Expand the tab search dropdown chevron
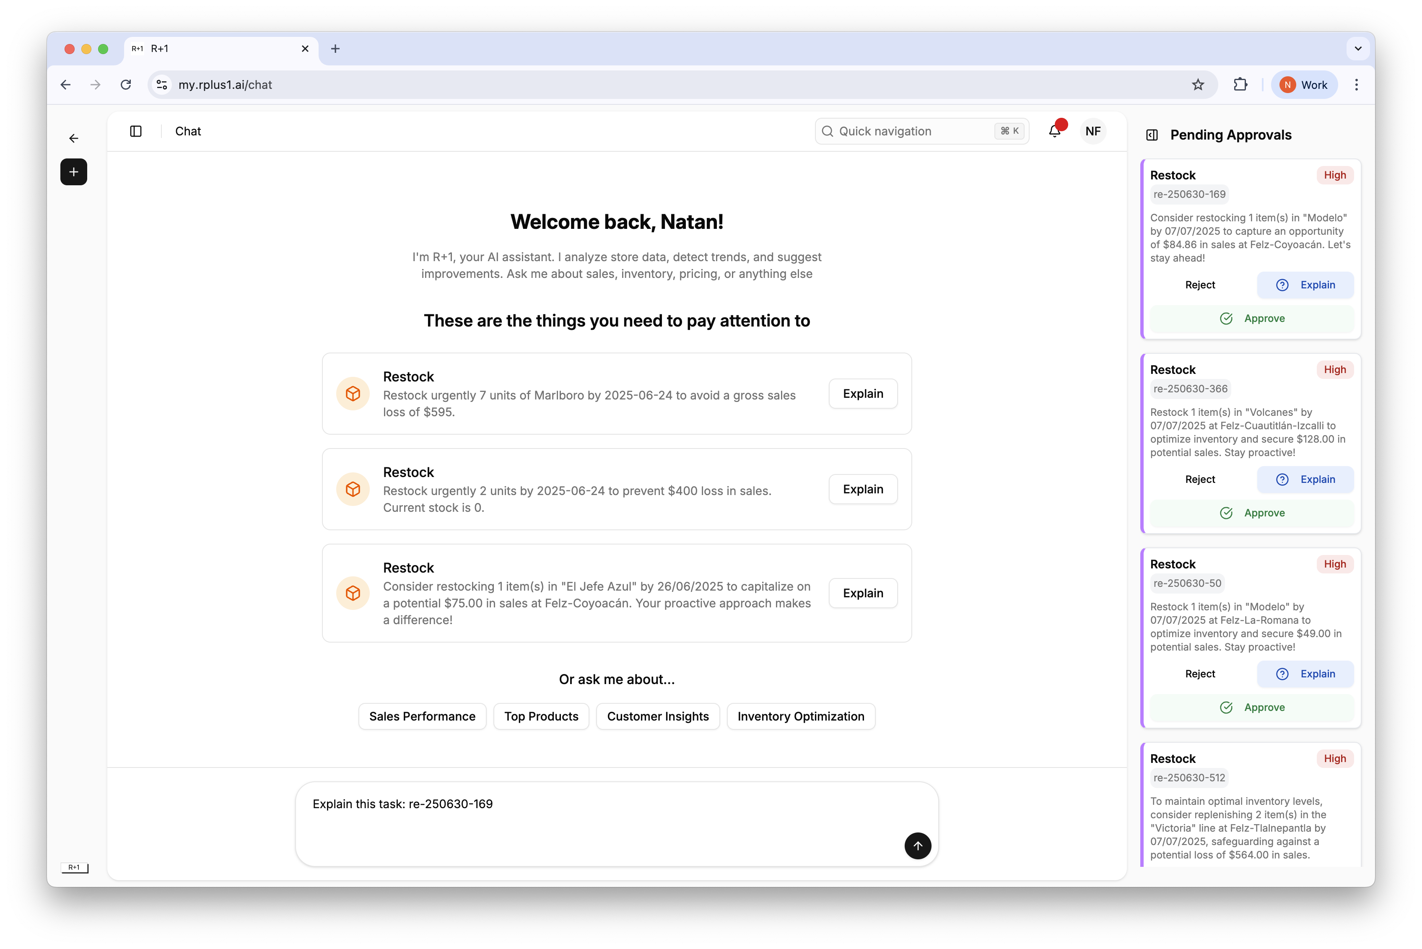 pyautogui.click(x=1358, y=49)
